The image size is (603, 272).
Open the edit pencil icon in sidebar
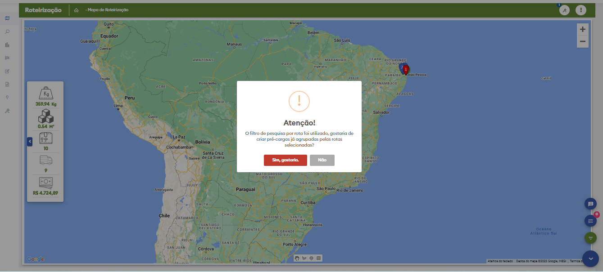pos(7,71)
